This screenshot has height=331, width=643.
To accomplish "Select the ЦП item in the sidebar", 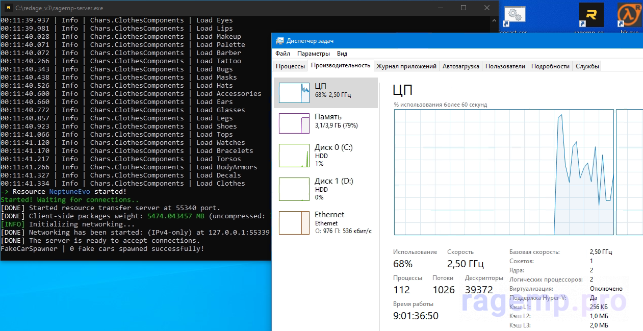I will pos(326,93).
